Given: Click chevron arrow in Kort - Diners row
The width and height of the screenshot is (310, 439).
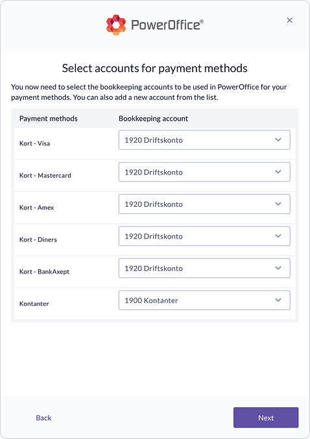Looking at the screenshot, I should coord(278,236).
